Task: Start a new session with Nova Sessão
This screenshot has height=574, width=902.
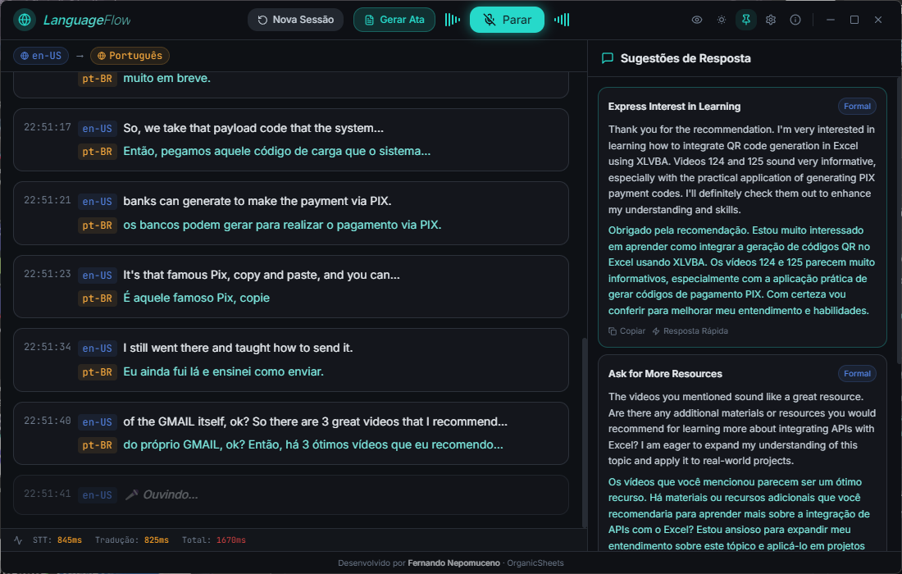Action: (x=295, y=20)
